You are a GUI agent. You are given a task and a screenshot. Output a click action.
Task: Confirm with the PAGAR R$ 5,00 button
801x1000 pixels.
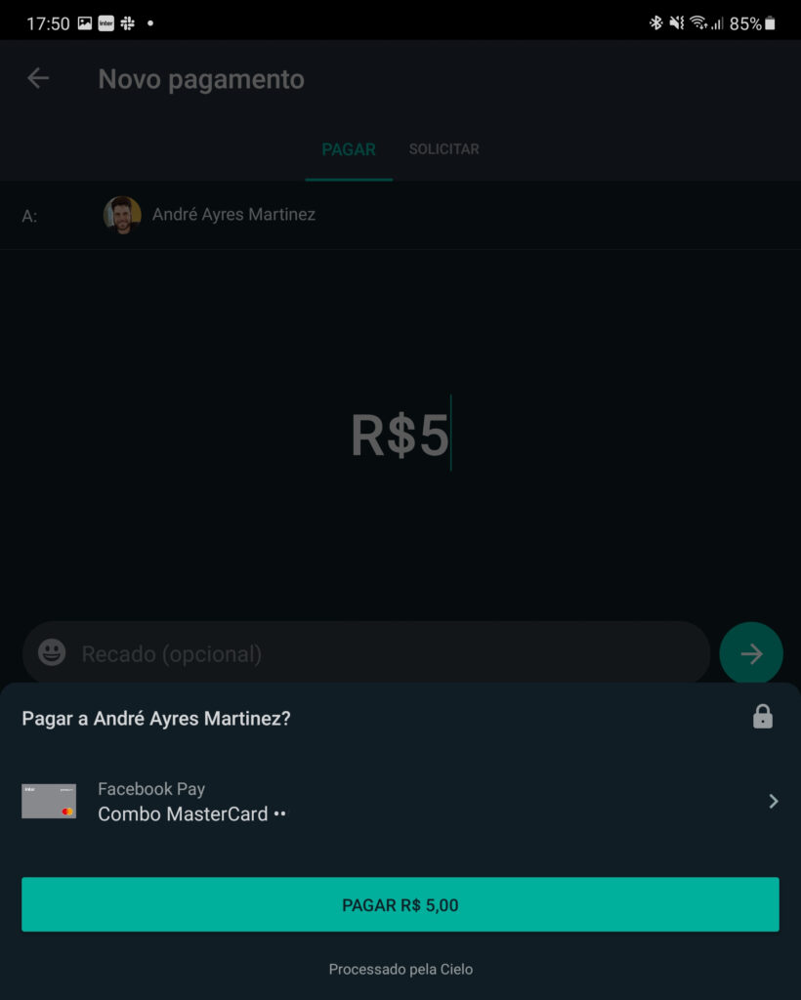[x=400, y=904]
